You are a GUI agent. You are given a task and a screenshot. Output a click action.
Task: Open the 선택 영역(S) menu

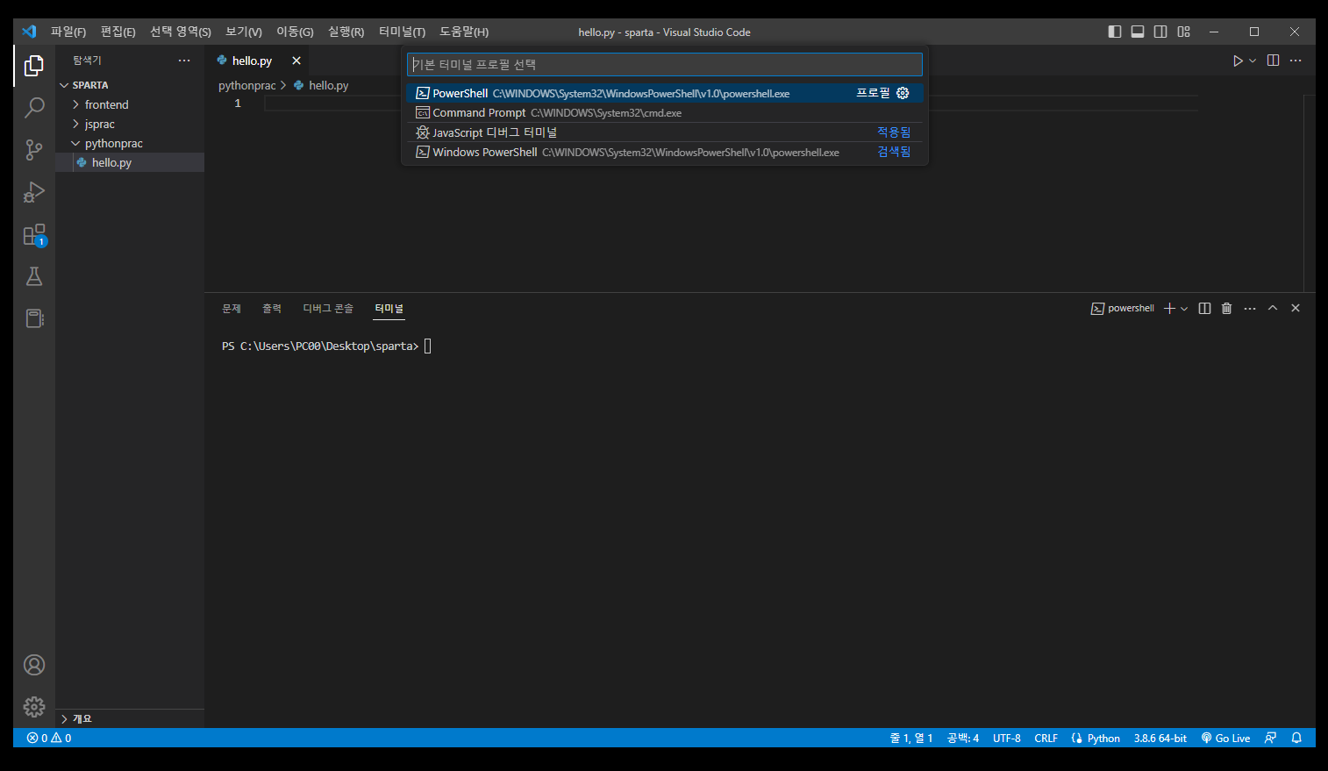[x=181, y=32]
